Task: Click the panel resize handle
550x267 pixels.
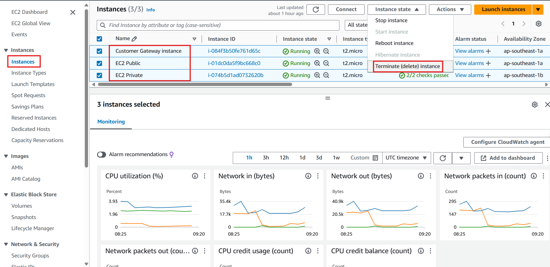Action: click(x=328, y=98)
